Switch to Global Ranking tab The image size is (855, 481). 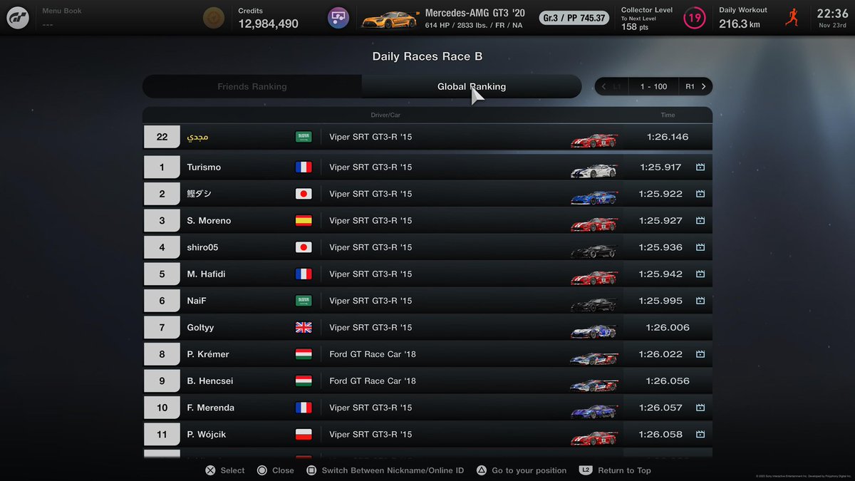pyautogui.click(x=472, y=87)
